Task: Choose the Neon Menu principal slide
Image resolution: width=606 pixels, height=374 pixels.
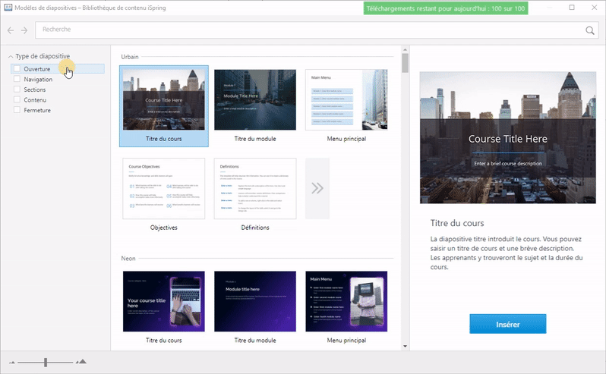Action: coord(346,301)
